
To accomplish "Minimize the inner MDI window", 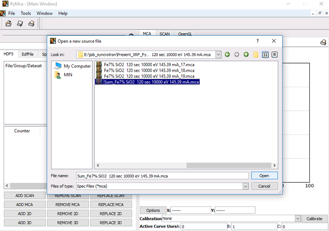I will click(313, 13).
